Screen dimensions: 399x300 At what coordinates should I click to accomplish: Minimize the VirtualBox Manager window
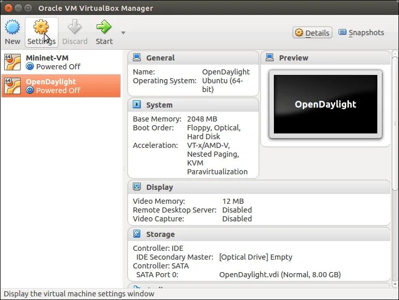coord(18,8)
